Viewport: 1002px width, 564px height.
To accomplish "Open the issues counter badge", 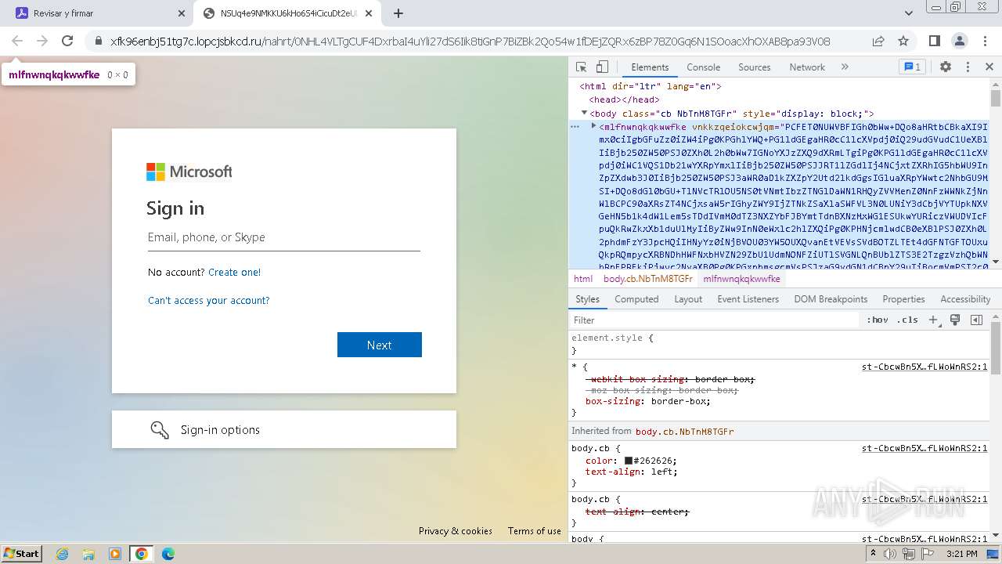I will coord(911,67).
